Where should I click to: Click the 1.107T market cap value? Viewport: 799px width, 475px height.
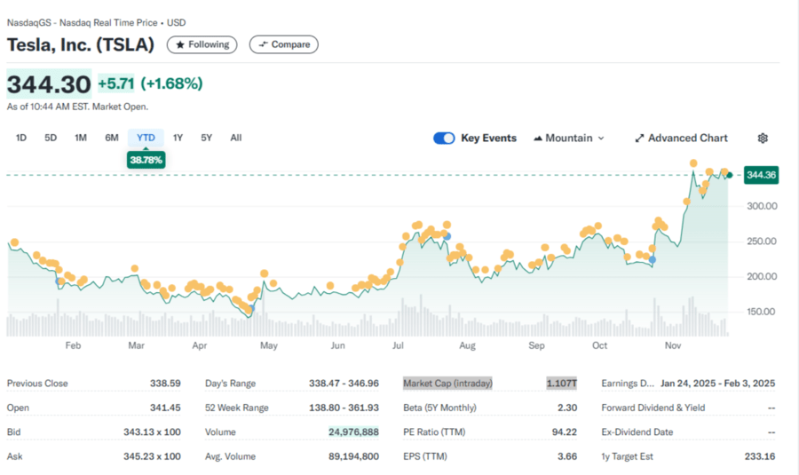click(x=562, y=384)
